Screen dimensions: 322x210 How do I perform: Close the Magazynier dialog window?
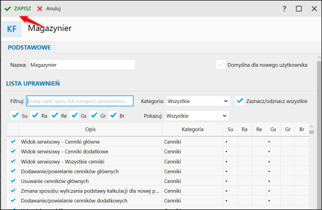pyautogui.click(x=312, y=8)
